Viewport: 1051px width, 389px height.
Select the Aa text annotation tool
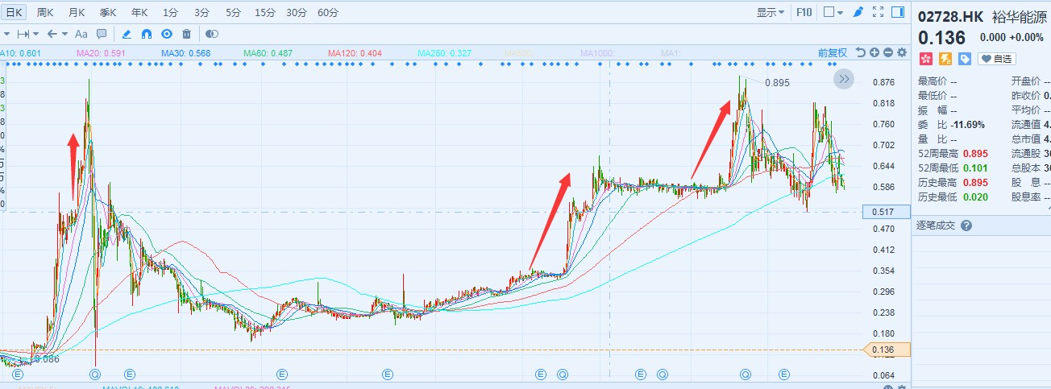click(x=81, y=34)
